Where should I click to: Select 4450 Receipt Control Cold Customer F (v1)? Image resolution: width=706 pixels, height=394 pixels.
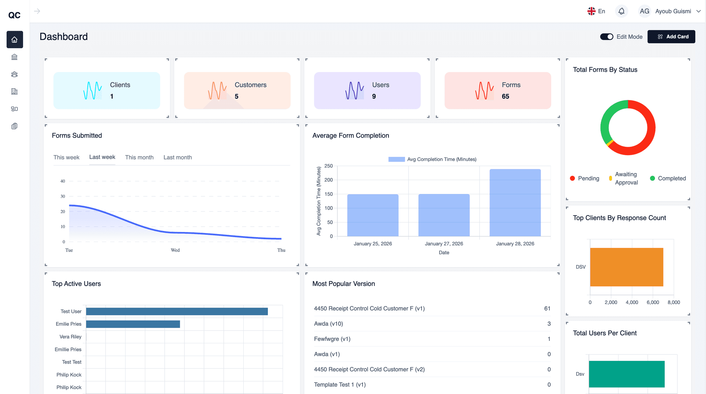pyautogui.click(x=432, y=309)
